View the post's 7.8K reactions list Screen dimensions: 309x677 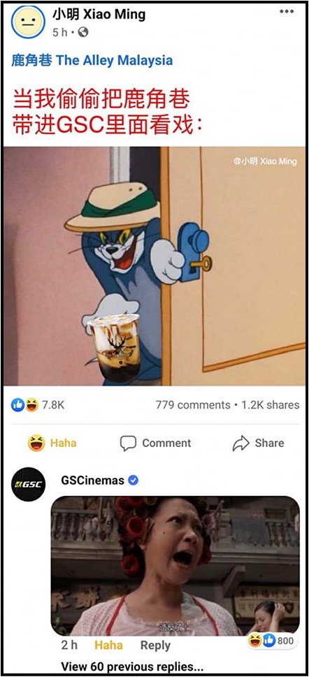pyautogui.click(x=38, y=405)
